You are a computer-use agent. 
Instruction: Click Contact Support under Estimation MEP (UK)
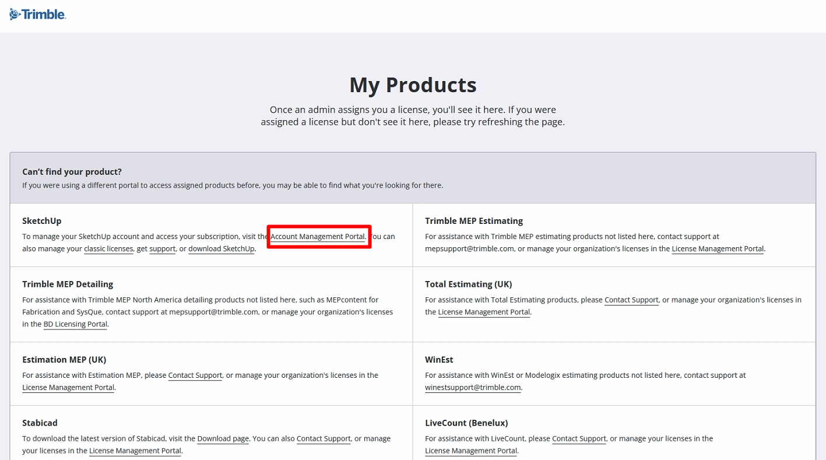click(195, 375)
